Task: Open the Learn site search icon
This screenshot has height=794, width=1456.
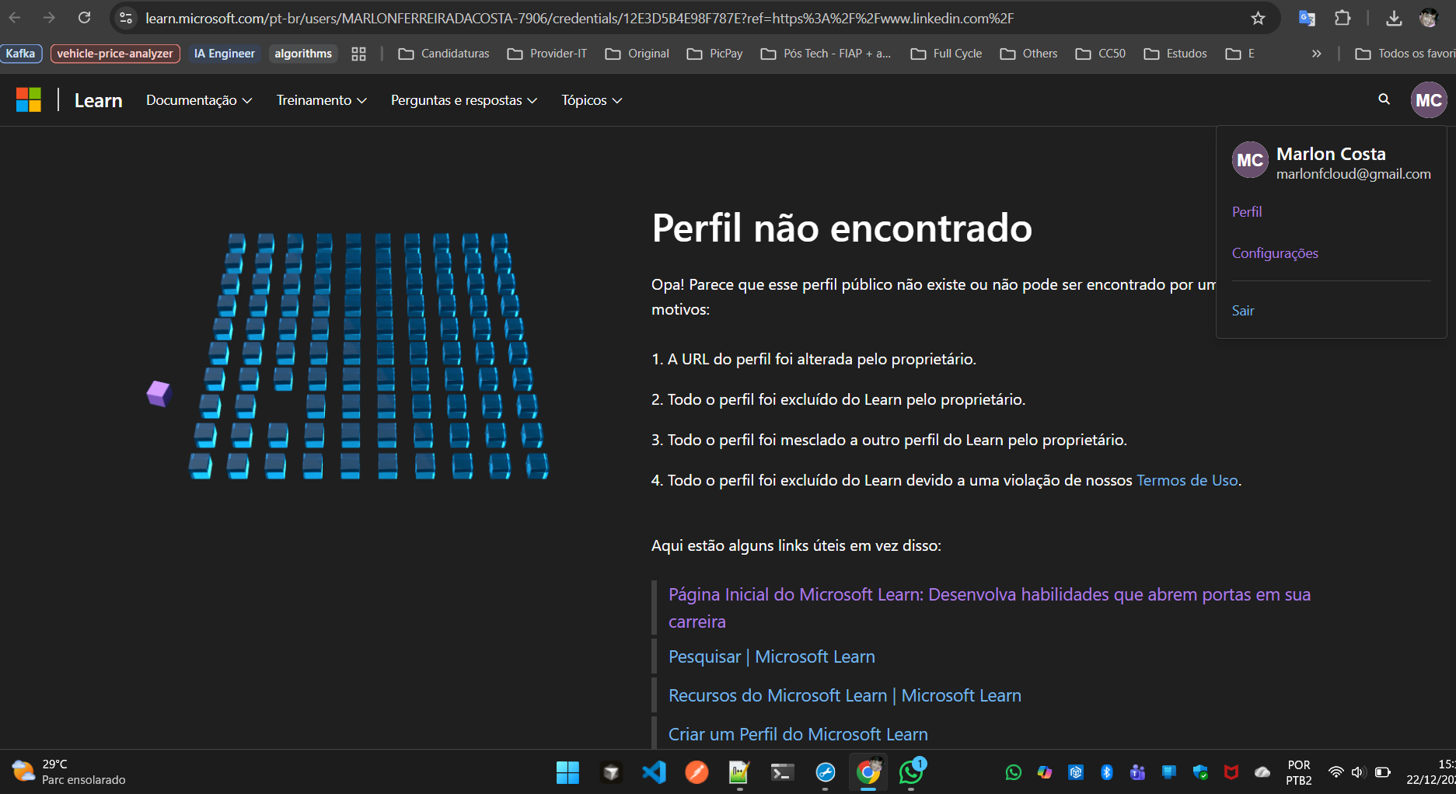Action: pyautogui.click(x=1384, y=99)
